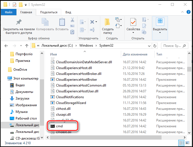Cut with the scissors icon
Viewport: 193px width, 147px height.
(x=72, y=20)
